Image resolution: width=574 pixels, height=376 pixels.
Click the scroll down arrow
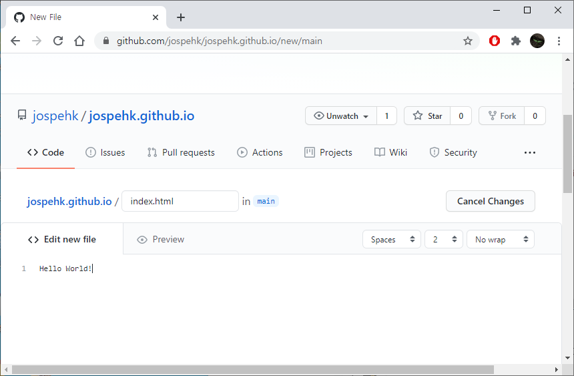(568, 358)
